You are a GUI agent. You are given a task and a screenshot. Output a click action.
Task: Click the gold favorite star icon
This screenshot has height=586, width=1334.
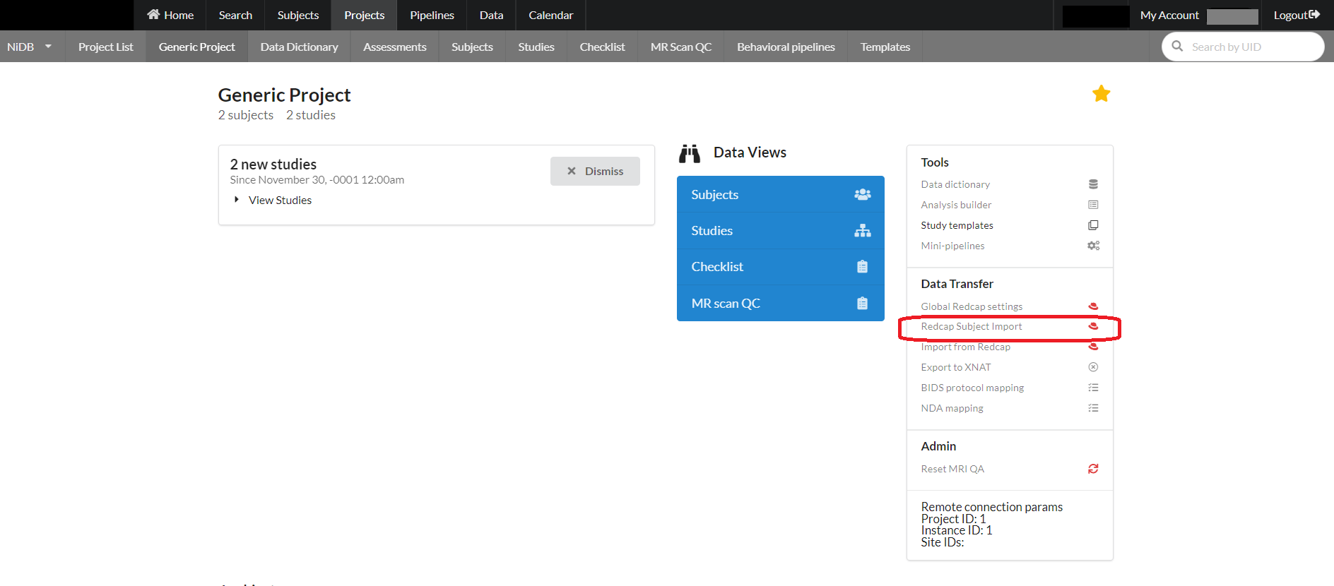pyautogui.click(x=1101, y=94)
